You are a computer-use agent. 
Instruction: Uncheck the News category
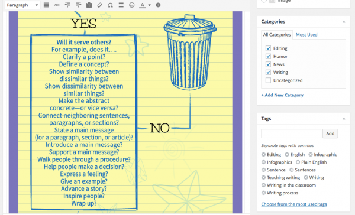268,64
